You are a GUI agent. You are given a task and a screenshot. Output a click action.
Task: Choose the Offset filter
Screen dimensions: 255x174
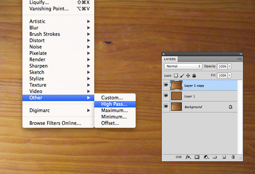(110, 123)
